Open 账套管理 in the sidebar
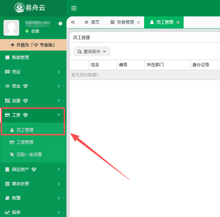220x217 pixels. [20, 58]
